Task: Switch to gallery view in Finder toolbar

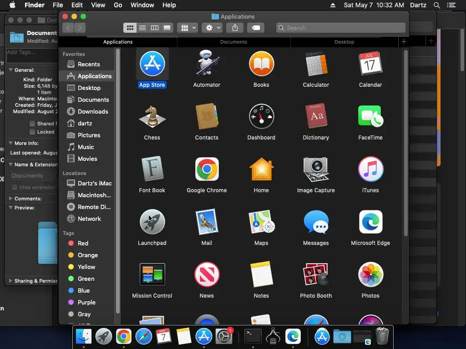Action: click(x=167, y=28)
